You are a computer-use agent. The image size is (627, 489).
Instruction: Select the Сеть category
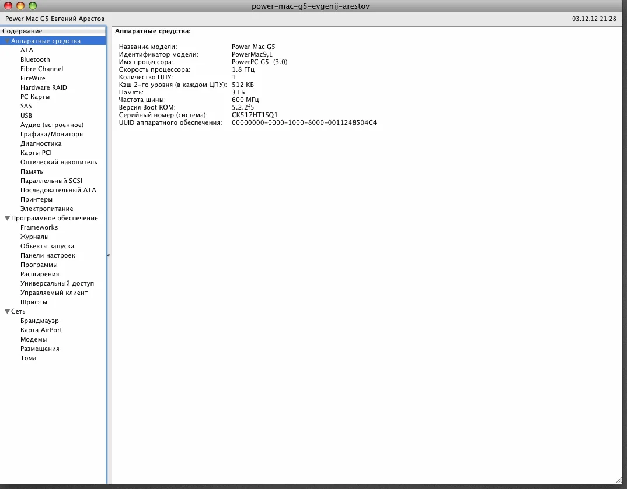[18, 311]
